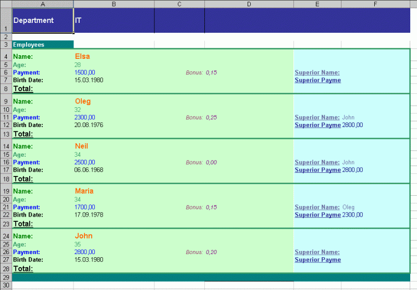Screen dimensions: 417x290
Task: Click birth date 17.09.1978
Action: [x=89, y=215]
